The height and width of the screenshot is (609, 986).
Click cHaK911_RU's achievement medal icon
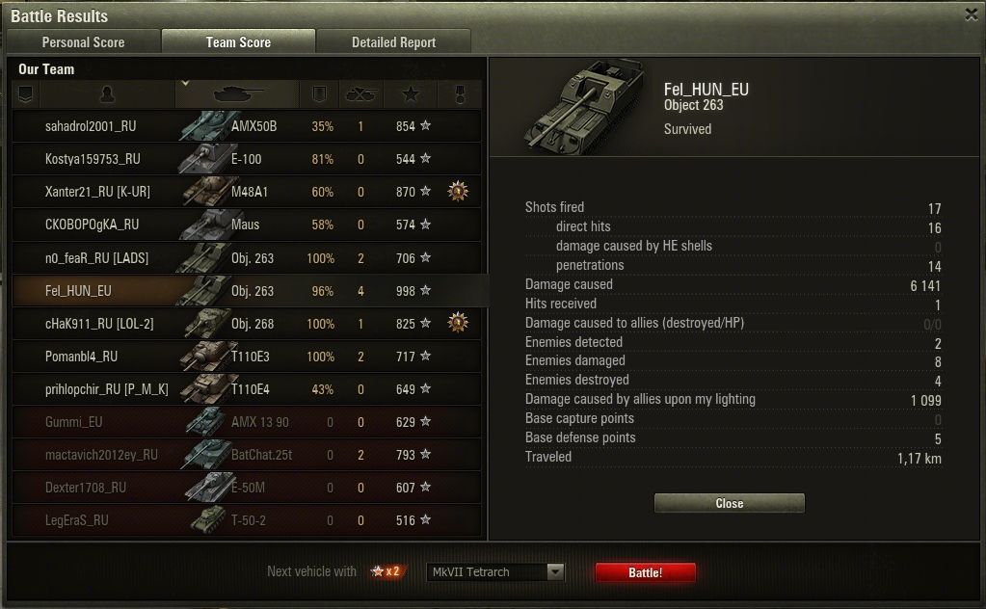click(x=458, y=323)
